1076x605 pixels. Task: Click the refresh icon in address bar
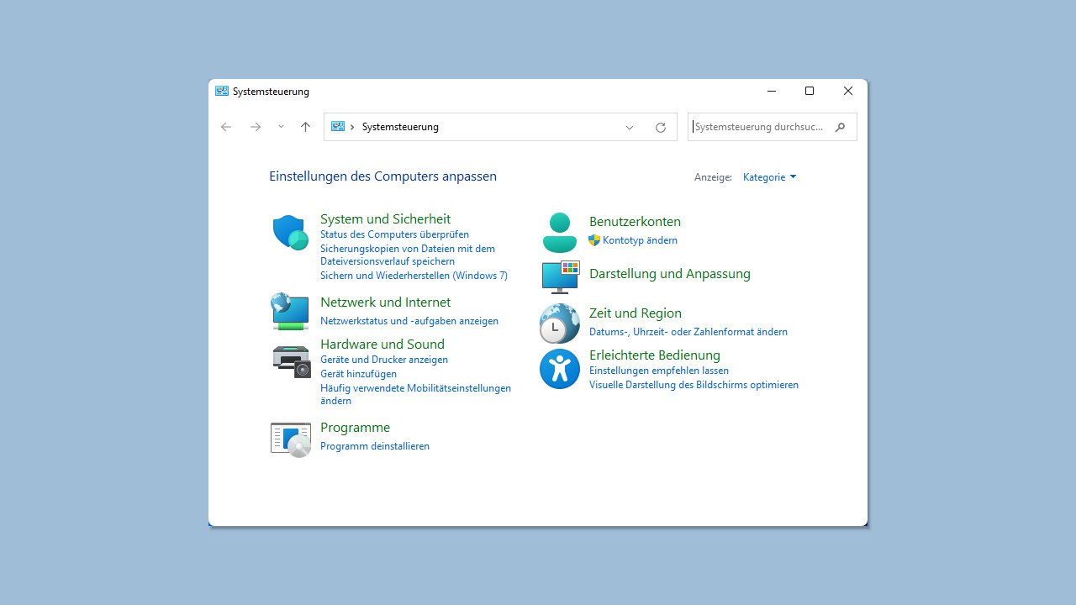661,128
